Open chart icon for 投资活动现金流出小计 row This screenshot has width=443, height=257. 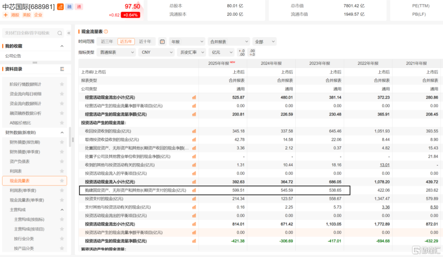(x=194, y=224)
